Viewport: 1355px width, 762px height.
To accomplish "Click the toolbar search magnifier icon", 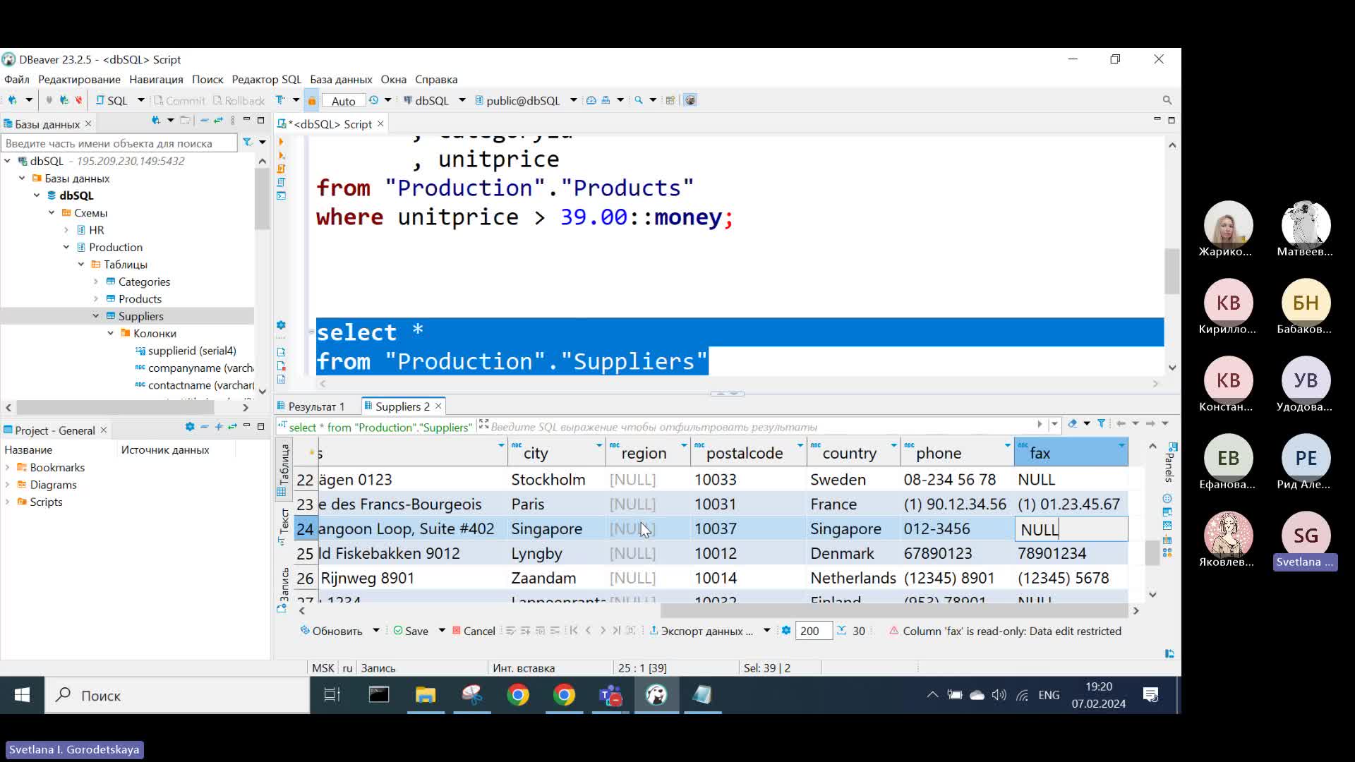I will tap(639, 100).
